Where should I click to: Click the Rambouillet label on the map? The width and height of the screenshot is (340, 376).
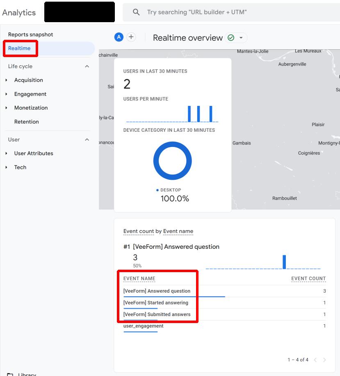click(284, 198)
